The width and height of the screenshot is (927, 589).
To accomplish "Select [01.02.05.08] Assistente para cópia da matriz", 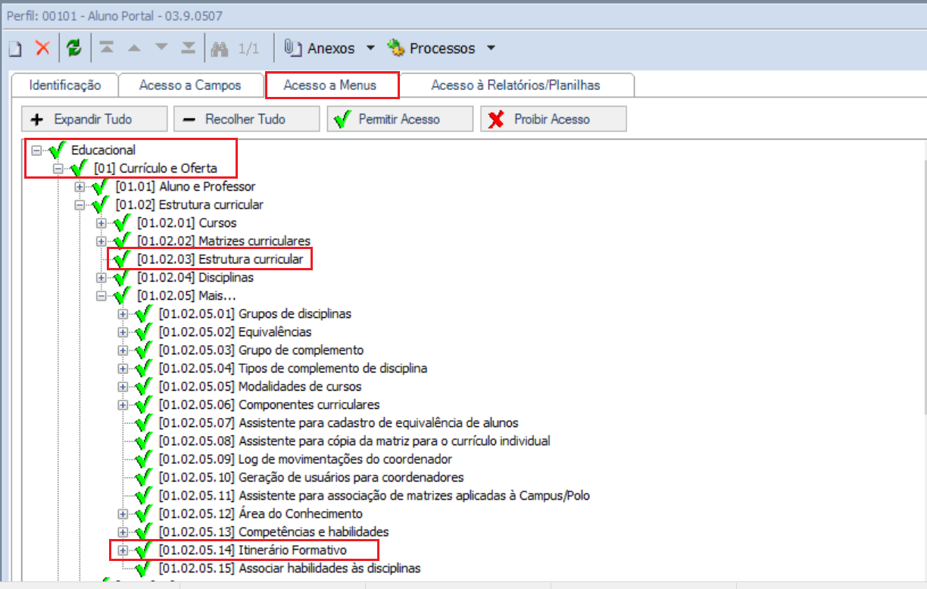I will tap(354, 441).
